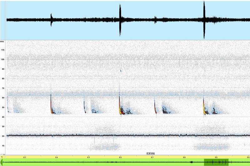Screen dimensions: 250x166
Task: Click the left scroll arrow in overview strip
Action: 2,162
